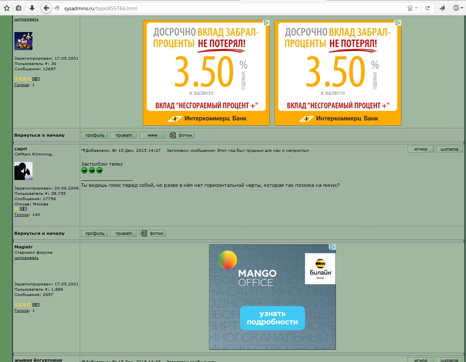Click the www button
This screenshot has height=362, width=466.
click(152, 135)
